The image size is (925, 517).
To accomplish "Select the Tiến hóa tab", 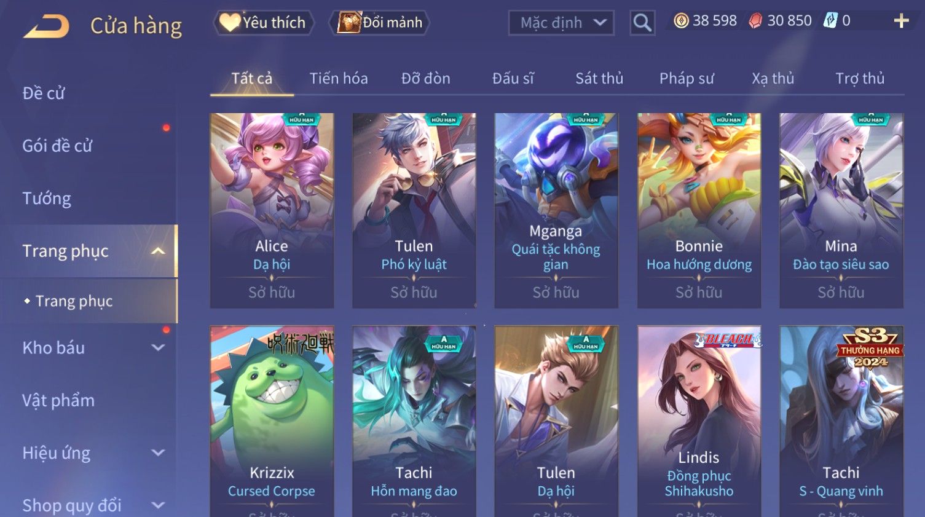I will pos(339,78).
